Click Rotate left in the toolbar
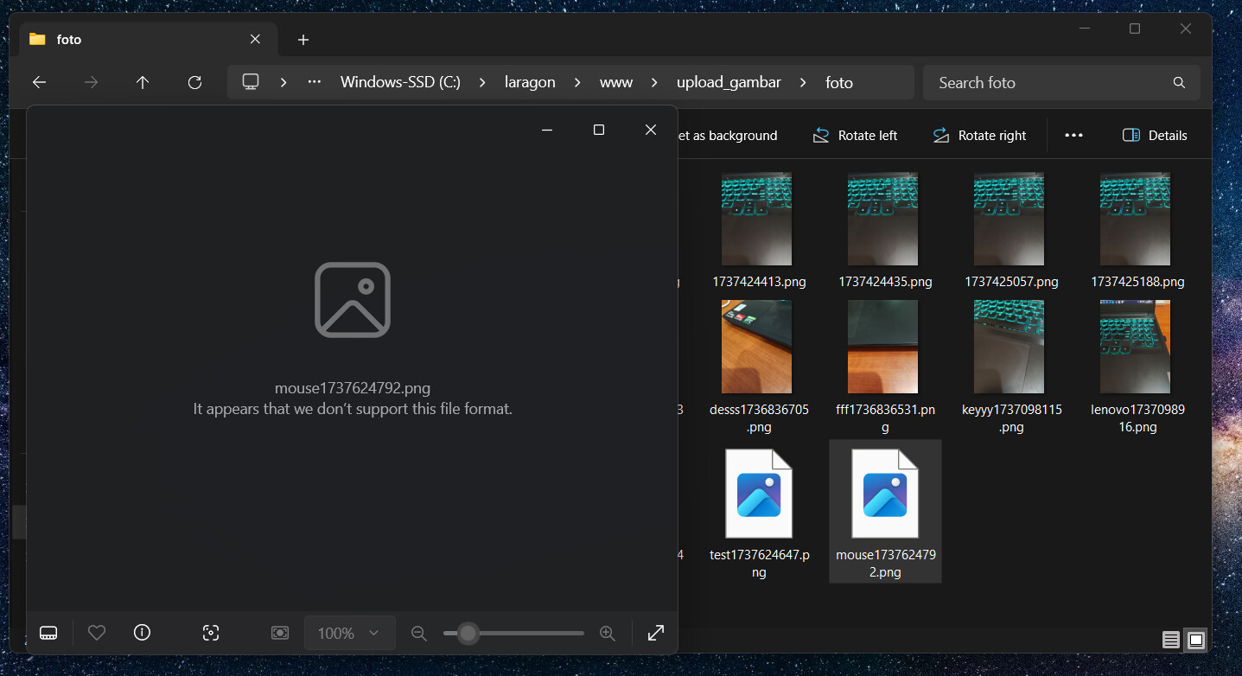 click(x=855, y=136)
